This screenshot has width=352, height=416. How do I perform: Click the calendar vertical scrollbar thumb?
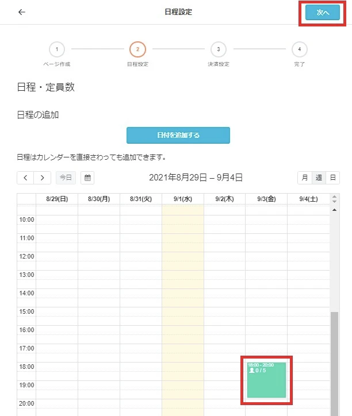(x=334, y=362)
